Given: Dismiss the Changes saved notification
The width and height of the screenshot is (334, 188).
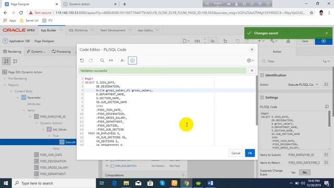Looking at the screenshot, I should [327, 33].
